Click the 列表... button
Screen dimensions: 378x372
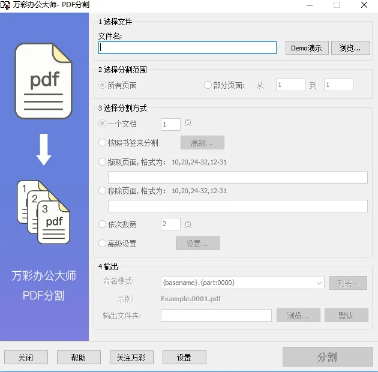[x=348, y=283]
